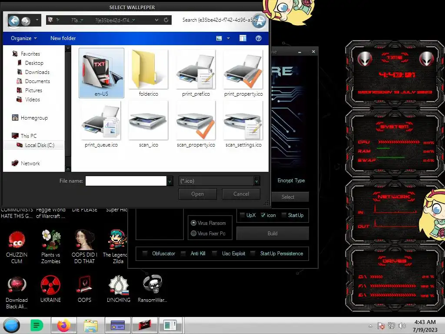Uncheck the icon checkbox

coord(263,215)
